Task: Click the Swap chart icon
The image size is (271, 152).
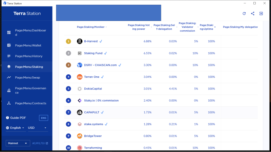Action: 9,77
